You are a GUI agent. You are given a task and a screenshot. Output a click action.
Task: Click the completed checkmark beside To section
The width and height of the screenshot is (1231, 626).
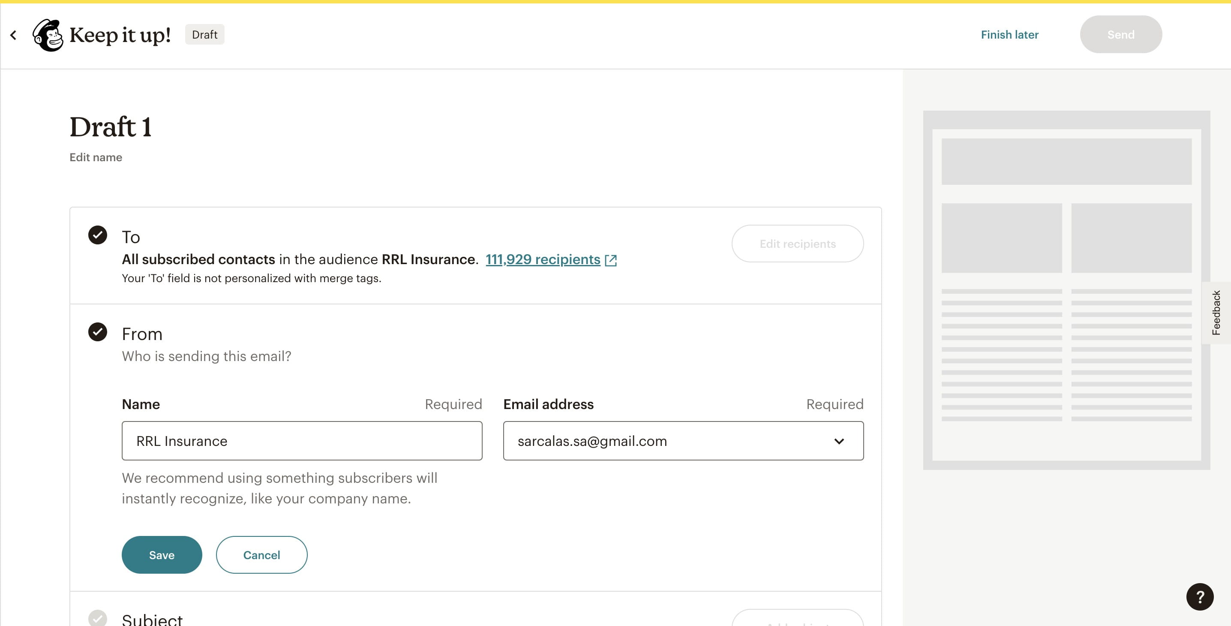pos(98,235)
